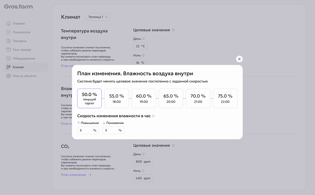Click the arrow icon after CO₂ План изменения

(90, 175)
